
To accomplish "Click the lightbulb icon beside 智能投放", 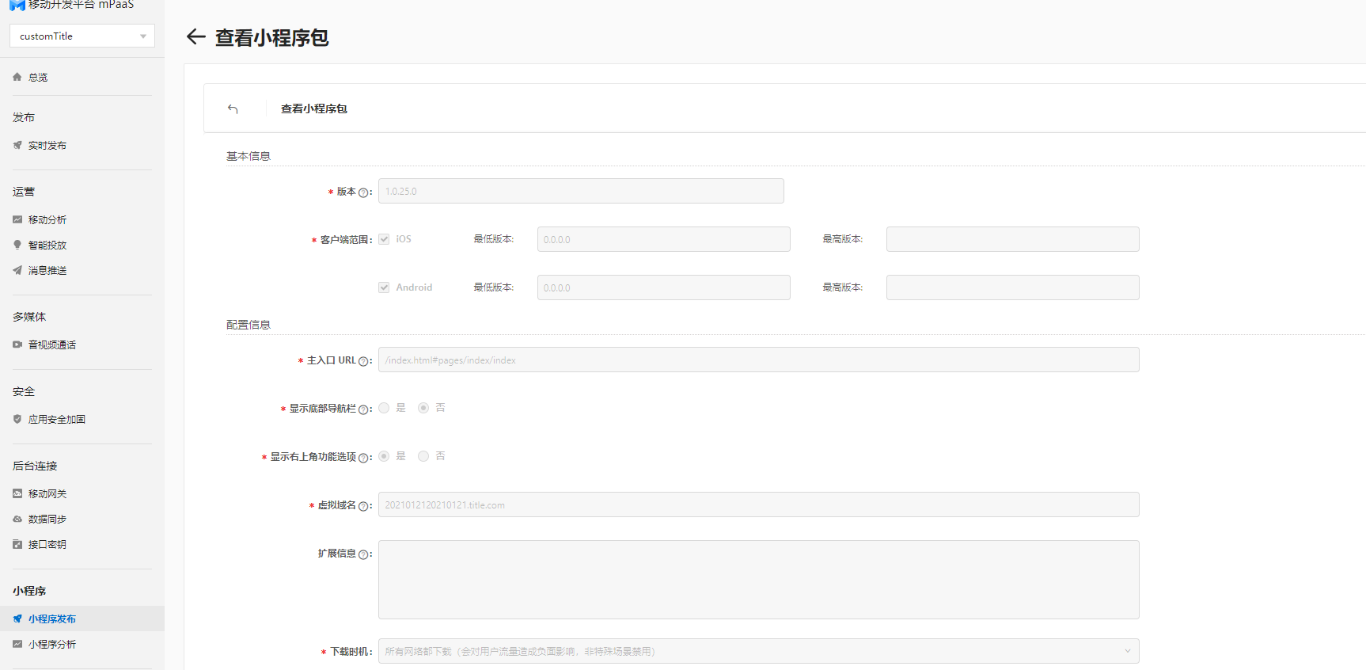I will pos(17,245).
